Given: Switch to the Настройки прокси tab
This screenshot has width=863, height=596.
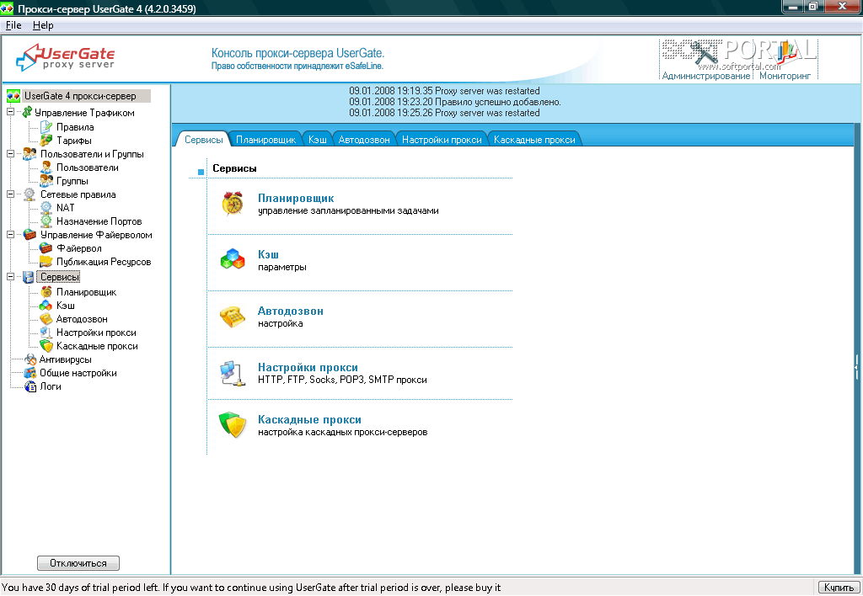Looking at the screenshot, I should point(442,140).
